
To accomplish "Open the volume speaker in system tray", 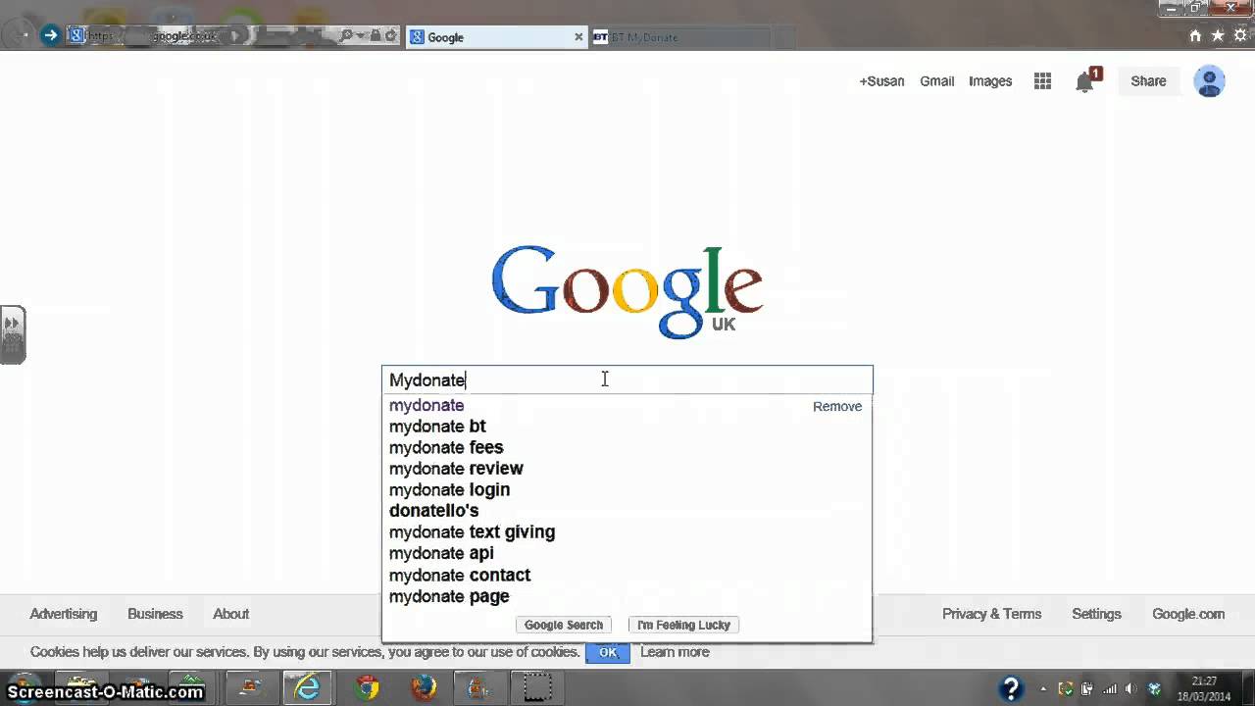I will [x=1130, y=688].
